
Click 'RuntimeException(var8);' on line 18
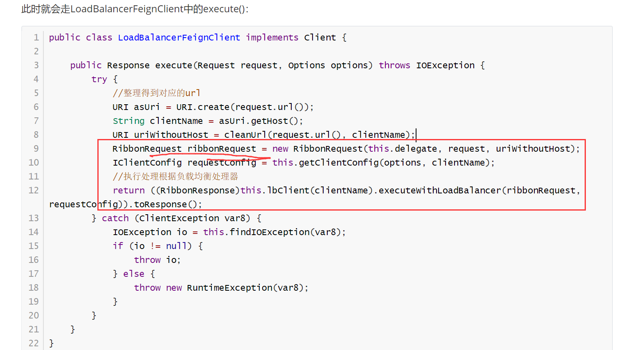[x=248, y=288]
